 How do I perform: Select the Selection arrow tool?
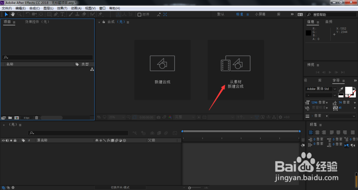pos(6,14)
